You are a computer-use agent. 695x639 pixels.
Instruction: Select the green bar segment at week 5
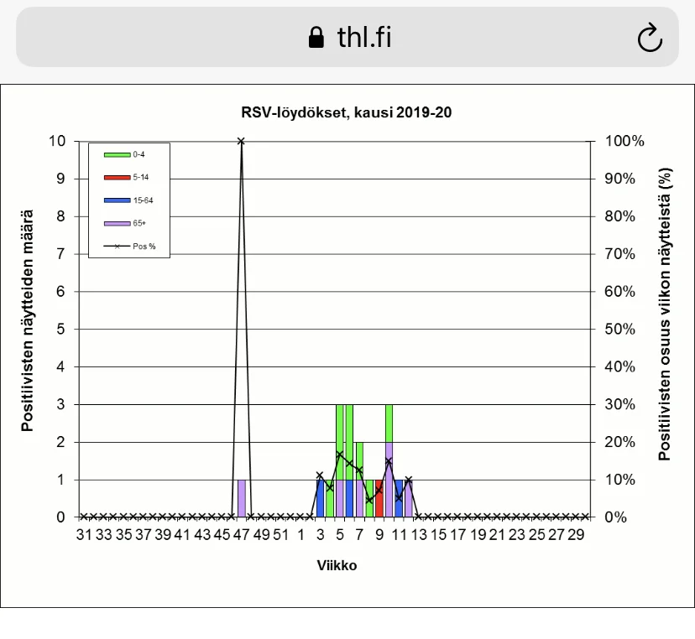point(340,442)
